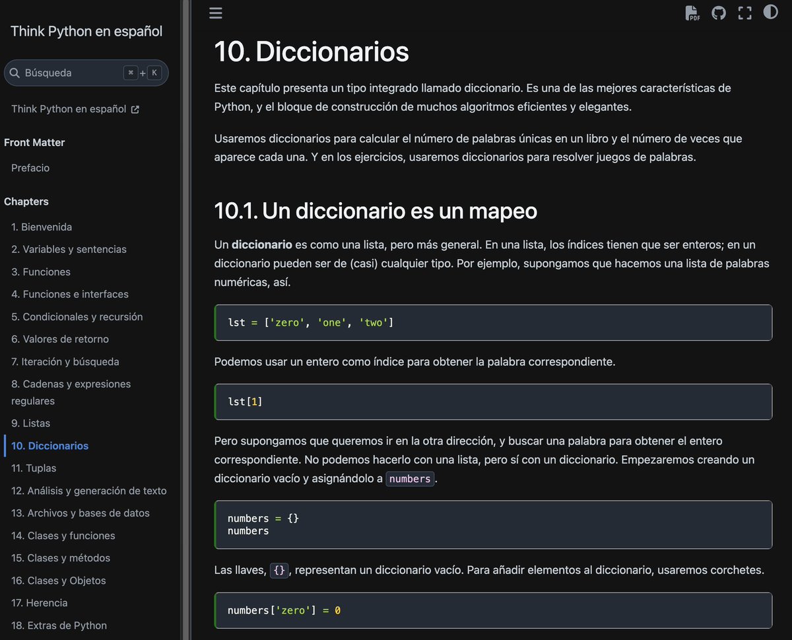The height and width of the screenshot is (640, 792).
Task: Click the numbers['zero'] = 0 code cell
Action: pos(493,610)
